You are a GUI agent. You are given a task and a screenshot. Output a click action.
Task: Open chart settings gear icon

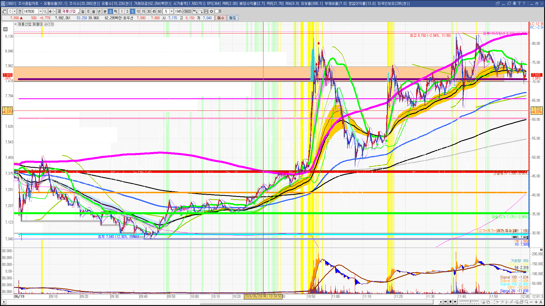click(x=211, y=11)
